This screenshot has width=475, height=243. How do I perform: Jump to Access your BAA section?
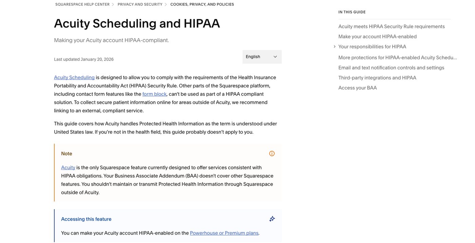pyautogui.click(x=358, y=88)
